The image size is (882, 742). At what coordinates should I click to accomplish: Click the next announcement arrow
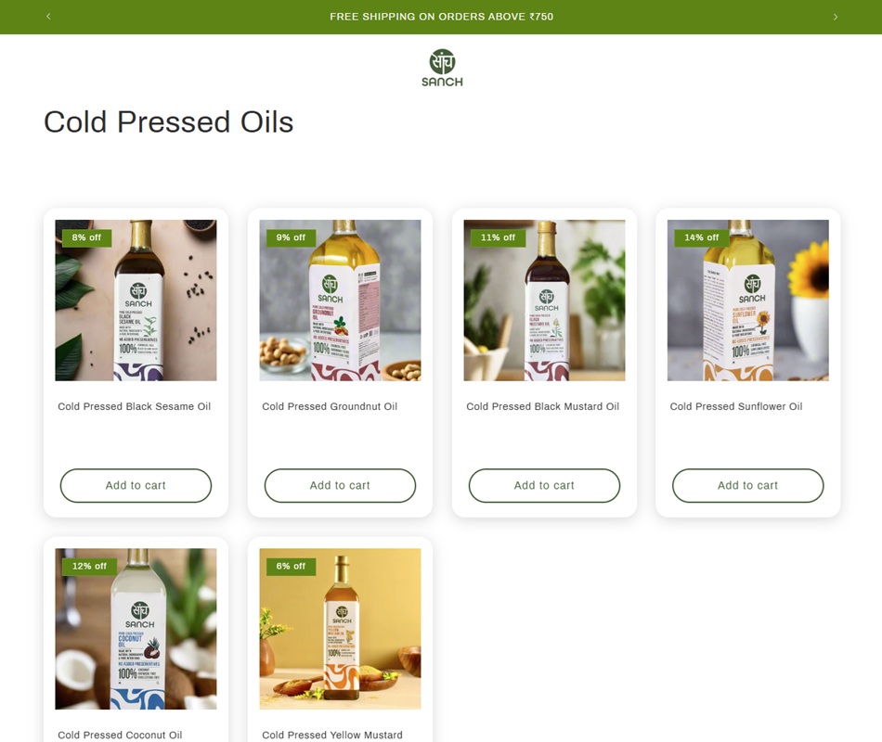(836, 17)
